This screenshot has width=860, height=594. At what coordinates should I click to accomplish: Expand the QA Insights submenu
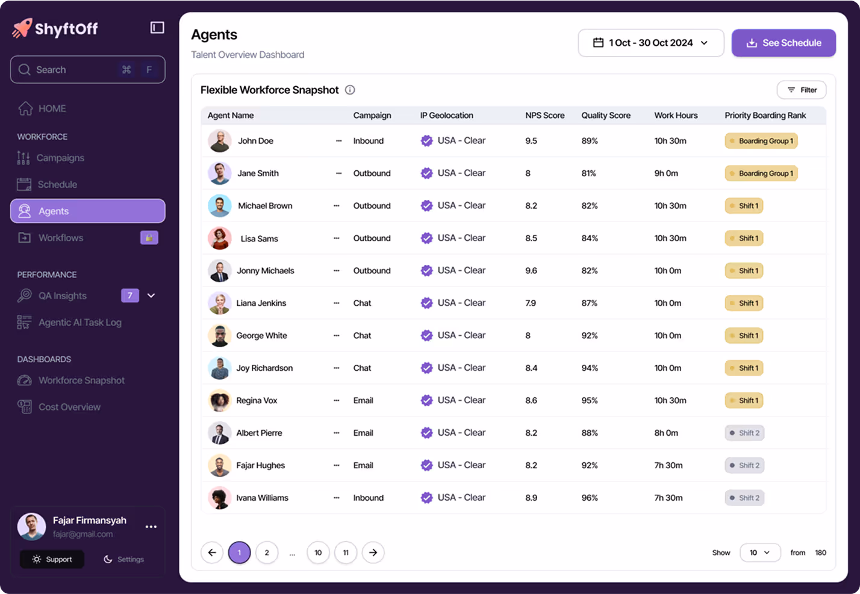point(151,295)
